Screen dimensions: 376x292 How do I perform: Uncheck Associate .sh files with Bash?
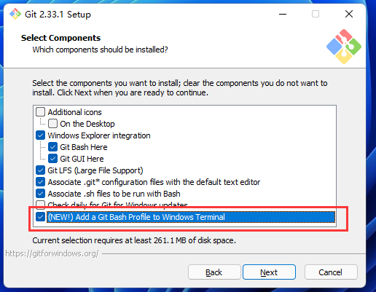(40, 194)
